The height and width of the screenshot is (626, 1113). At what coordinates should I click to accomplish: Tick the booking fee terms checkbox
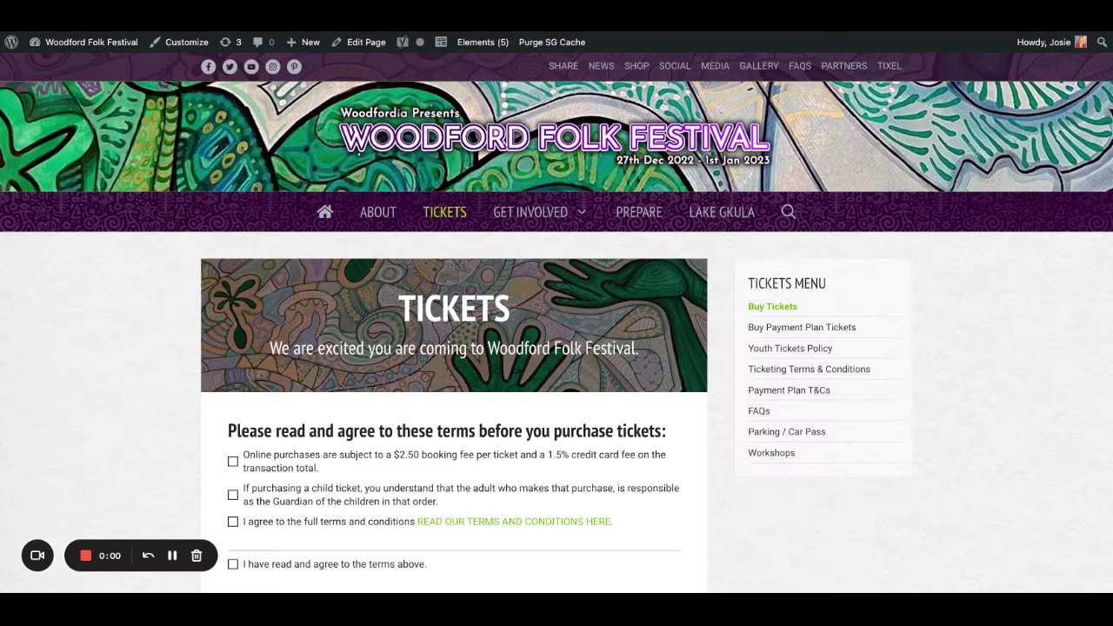click(x=233, y=462)
